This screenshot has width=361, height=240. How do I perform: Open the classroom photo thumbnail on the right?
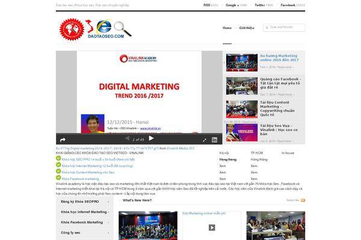click(x=276, y=226)
